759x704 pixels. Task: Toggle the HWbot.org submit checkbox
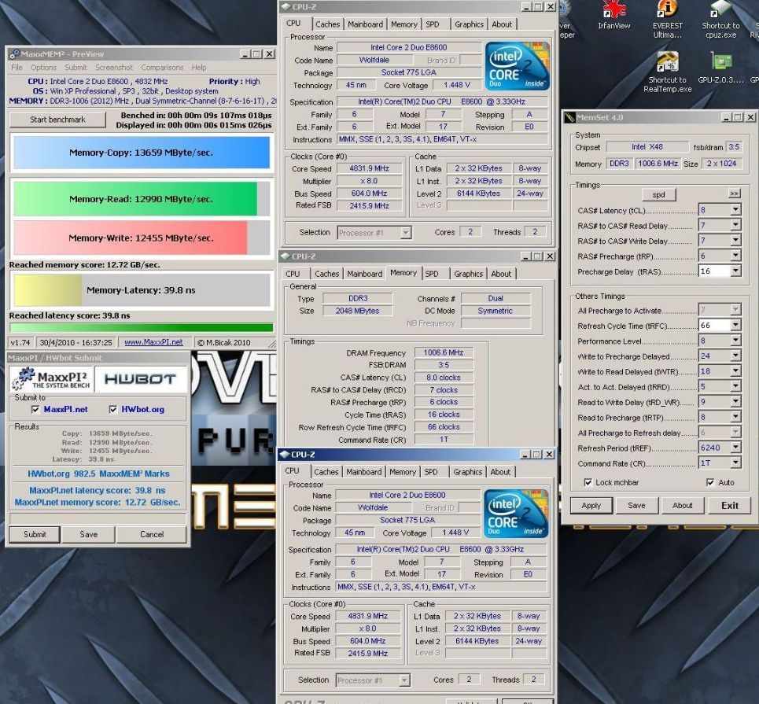(112, 410)
